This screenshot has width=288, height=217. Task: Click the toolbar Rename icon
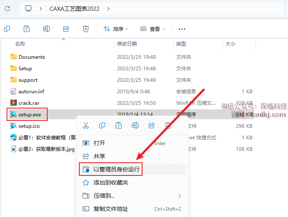tap(46, 29)
